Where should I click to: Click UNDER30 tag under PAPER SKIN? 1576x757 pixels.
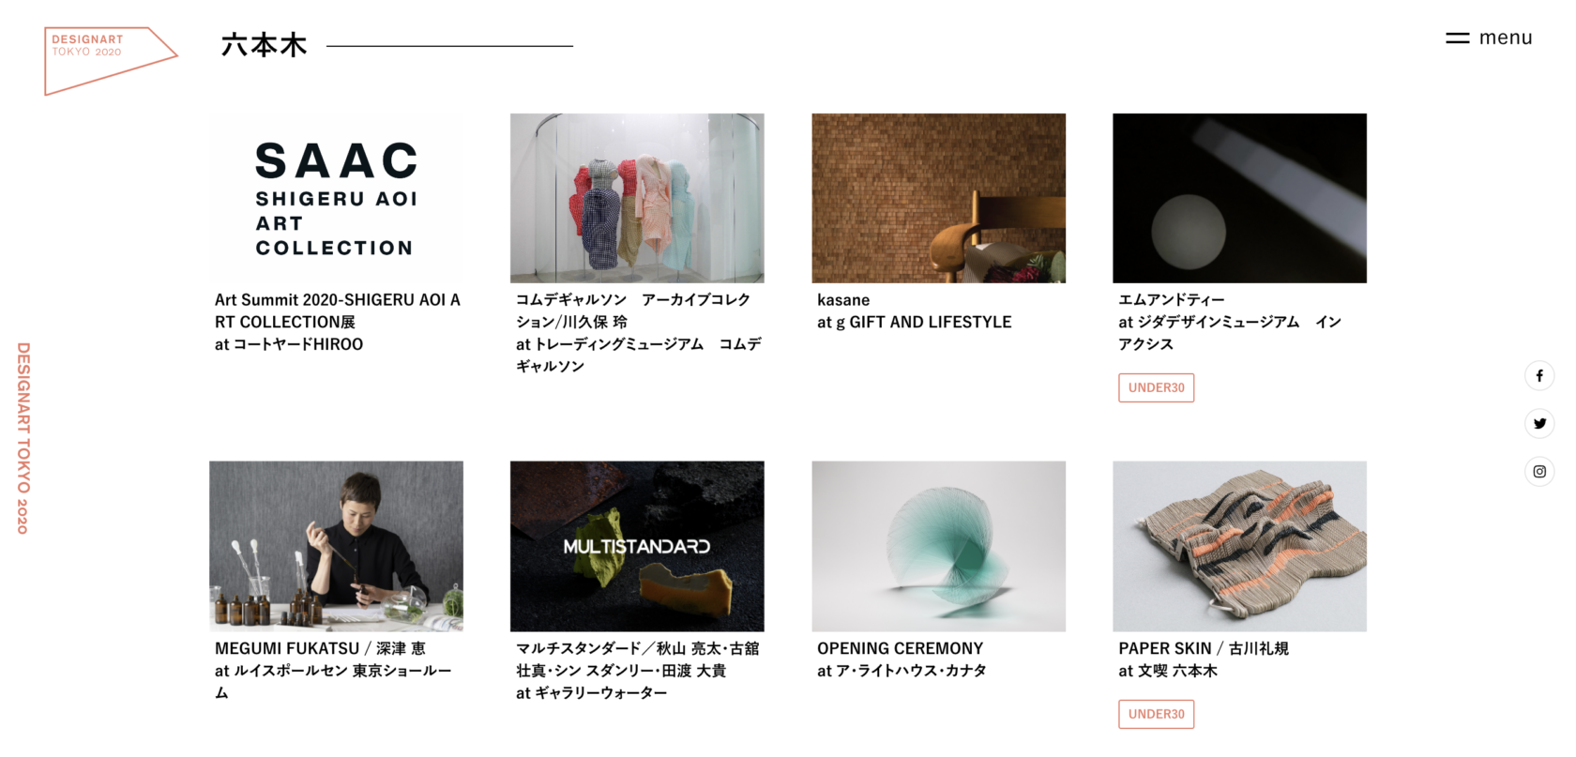1156,714
